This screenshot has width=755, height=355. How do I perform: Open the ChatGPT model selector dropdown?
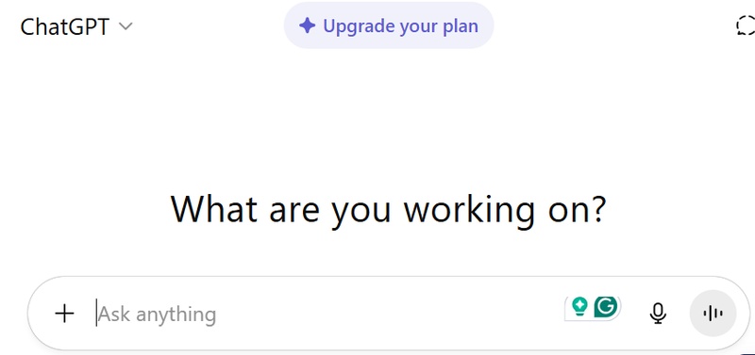tap(76, 27)
